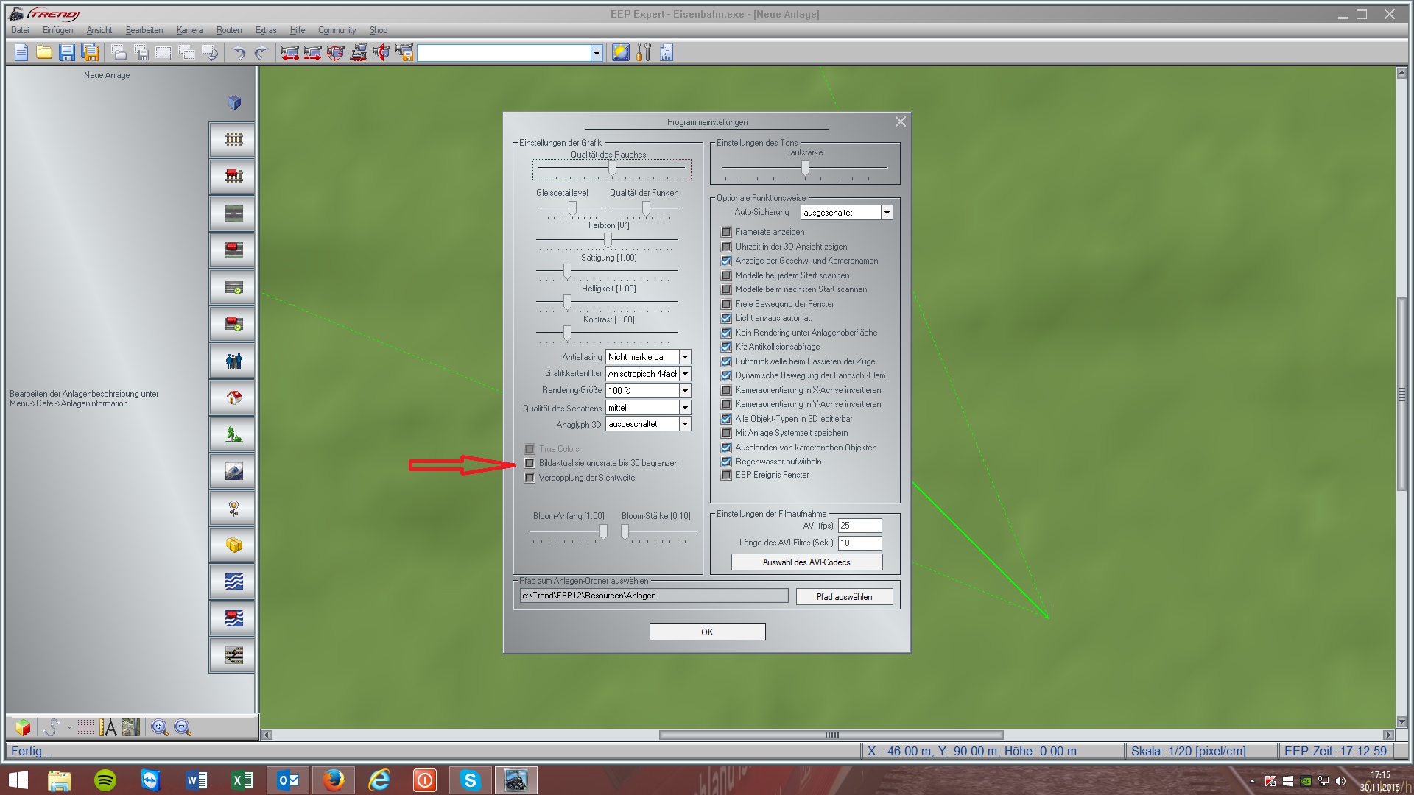Click Auswahl des AVI-Codecs button
This screenshot has width=1414, height=795.
pos(806,562)
